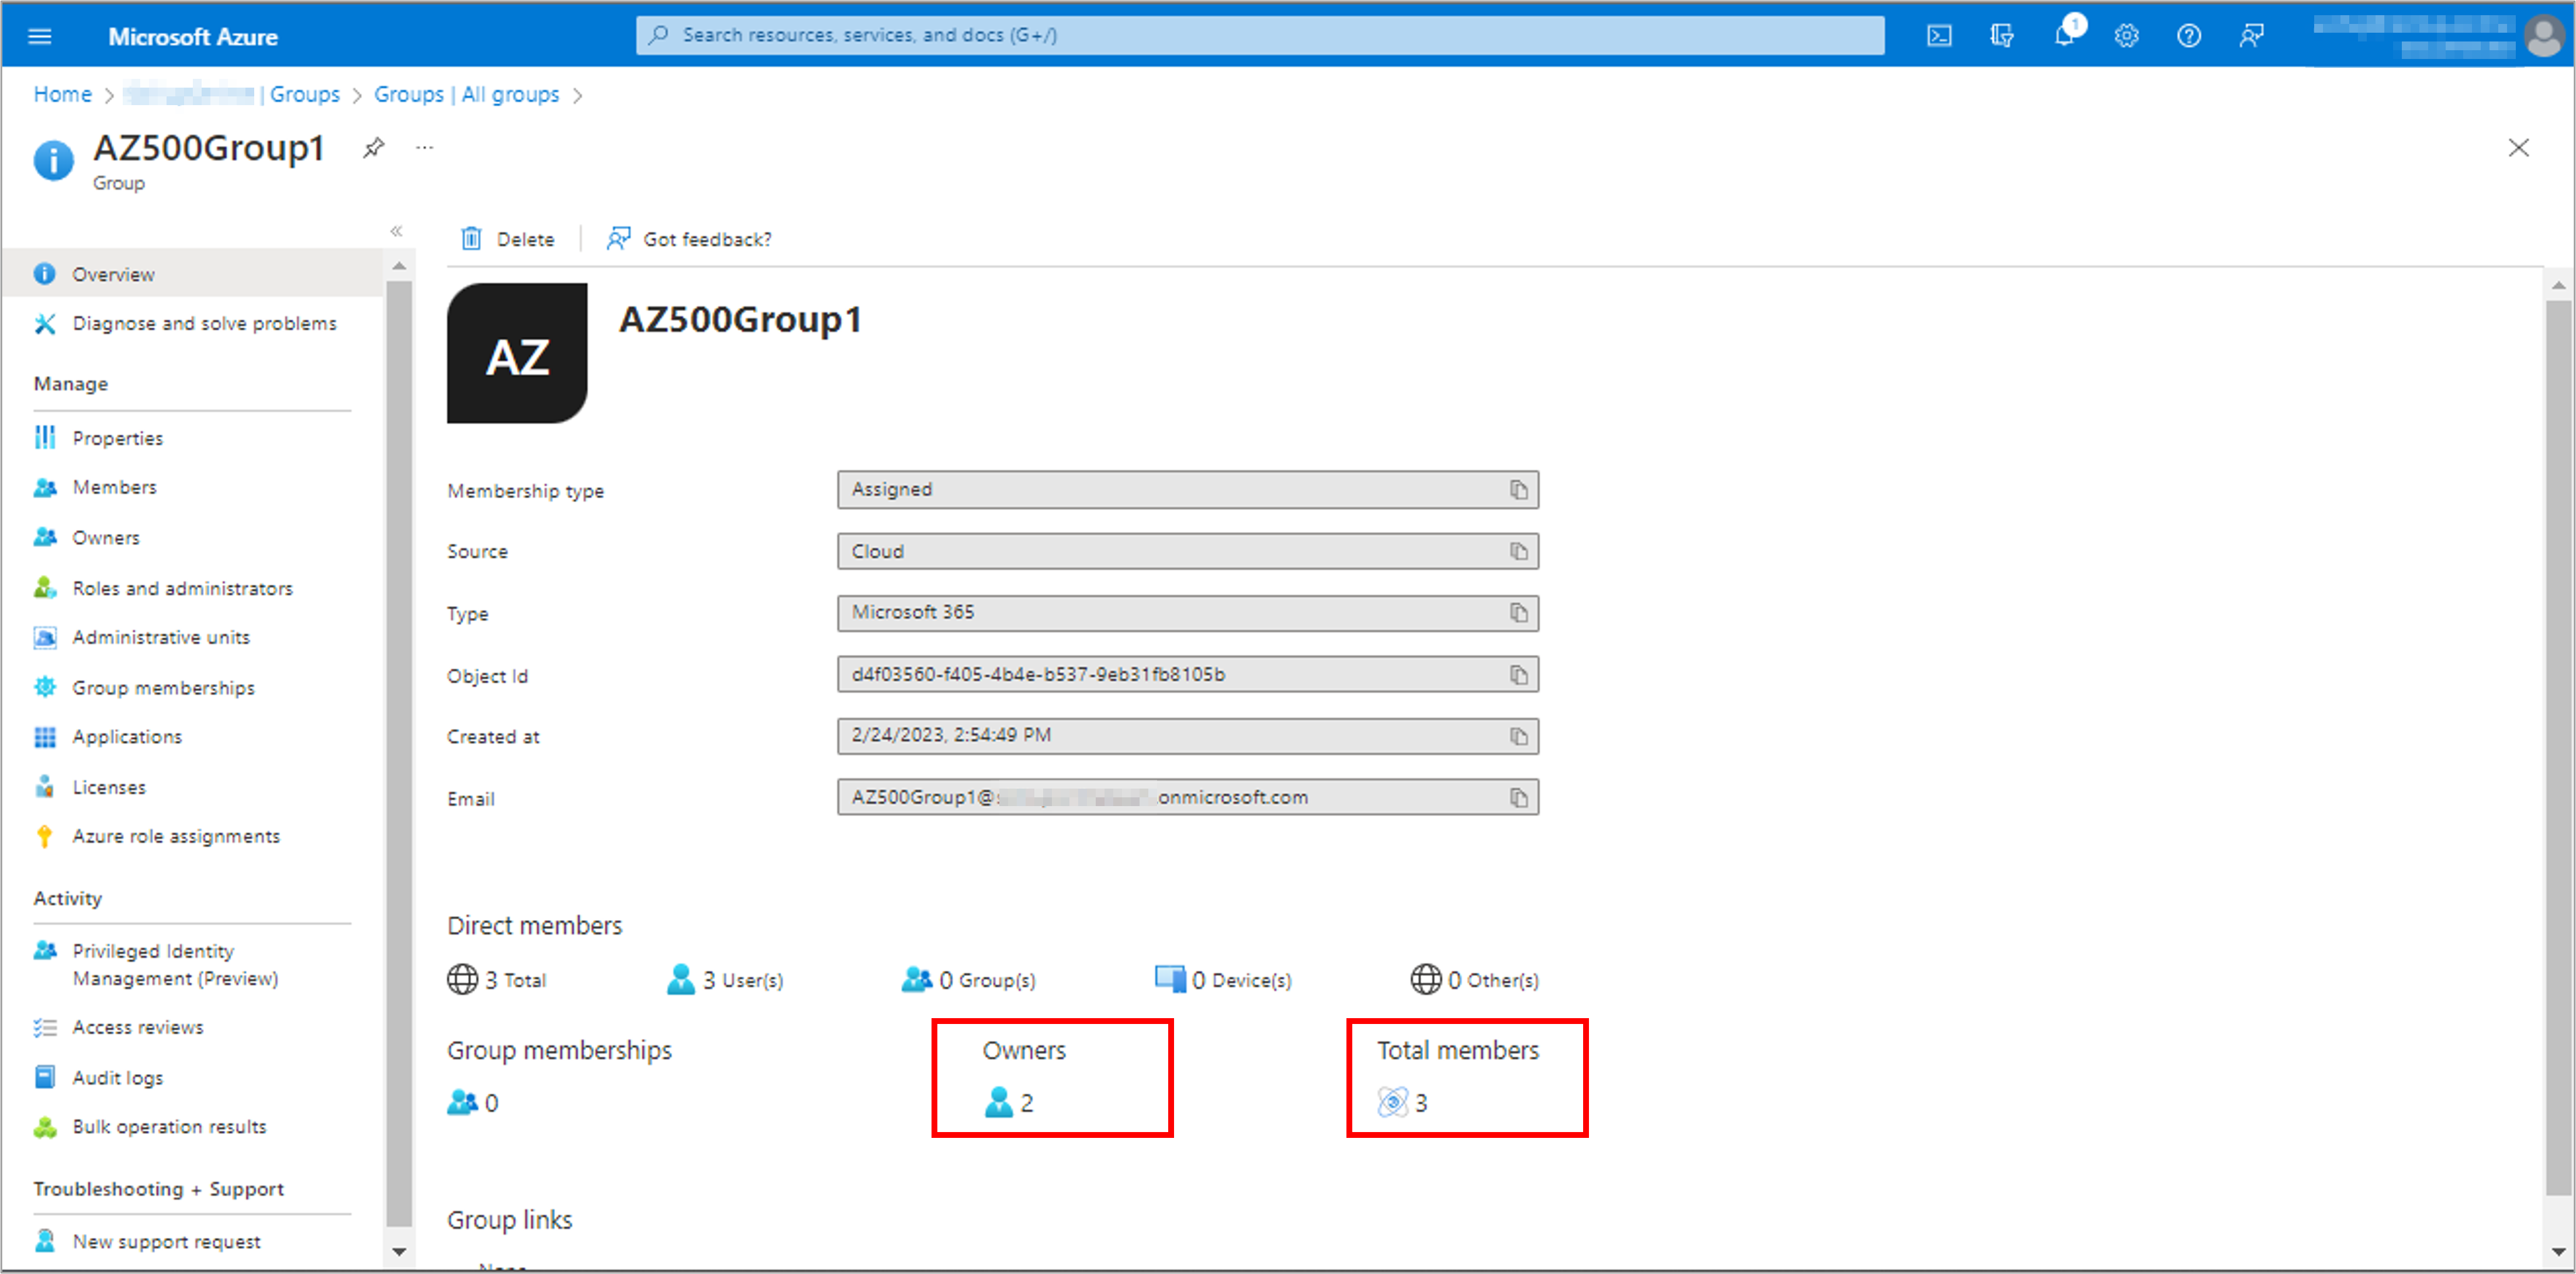Open portal settings gear
Screen dimensions: 2576x1274
[x=2126, y=36]
